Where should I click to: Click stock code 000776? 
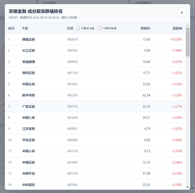73,107
